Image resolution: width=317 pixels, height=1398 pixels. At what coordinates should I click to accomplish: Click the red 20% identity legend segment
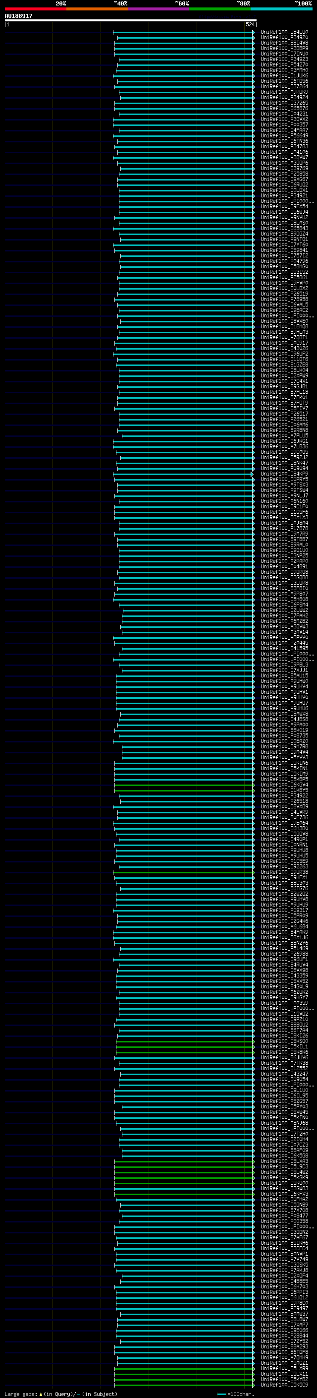[35, 9]
